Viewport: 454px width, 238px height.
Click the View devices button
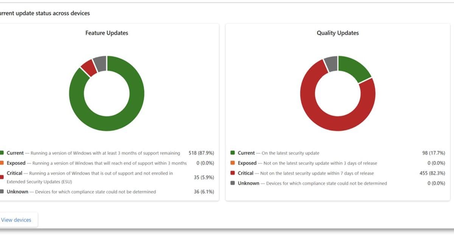pyautogui.click(x=17, y=220)
